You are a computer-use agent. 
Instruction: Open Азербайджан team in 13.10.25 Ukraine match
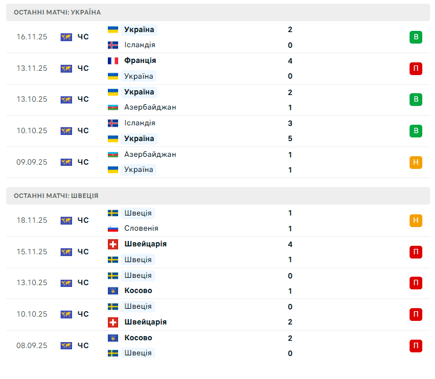150,107
